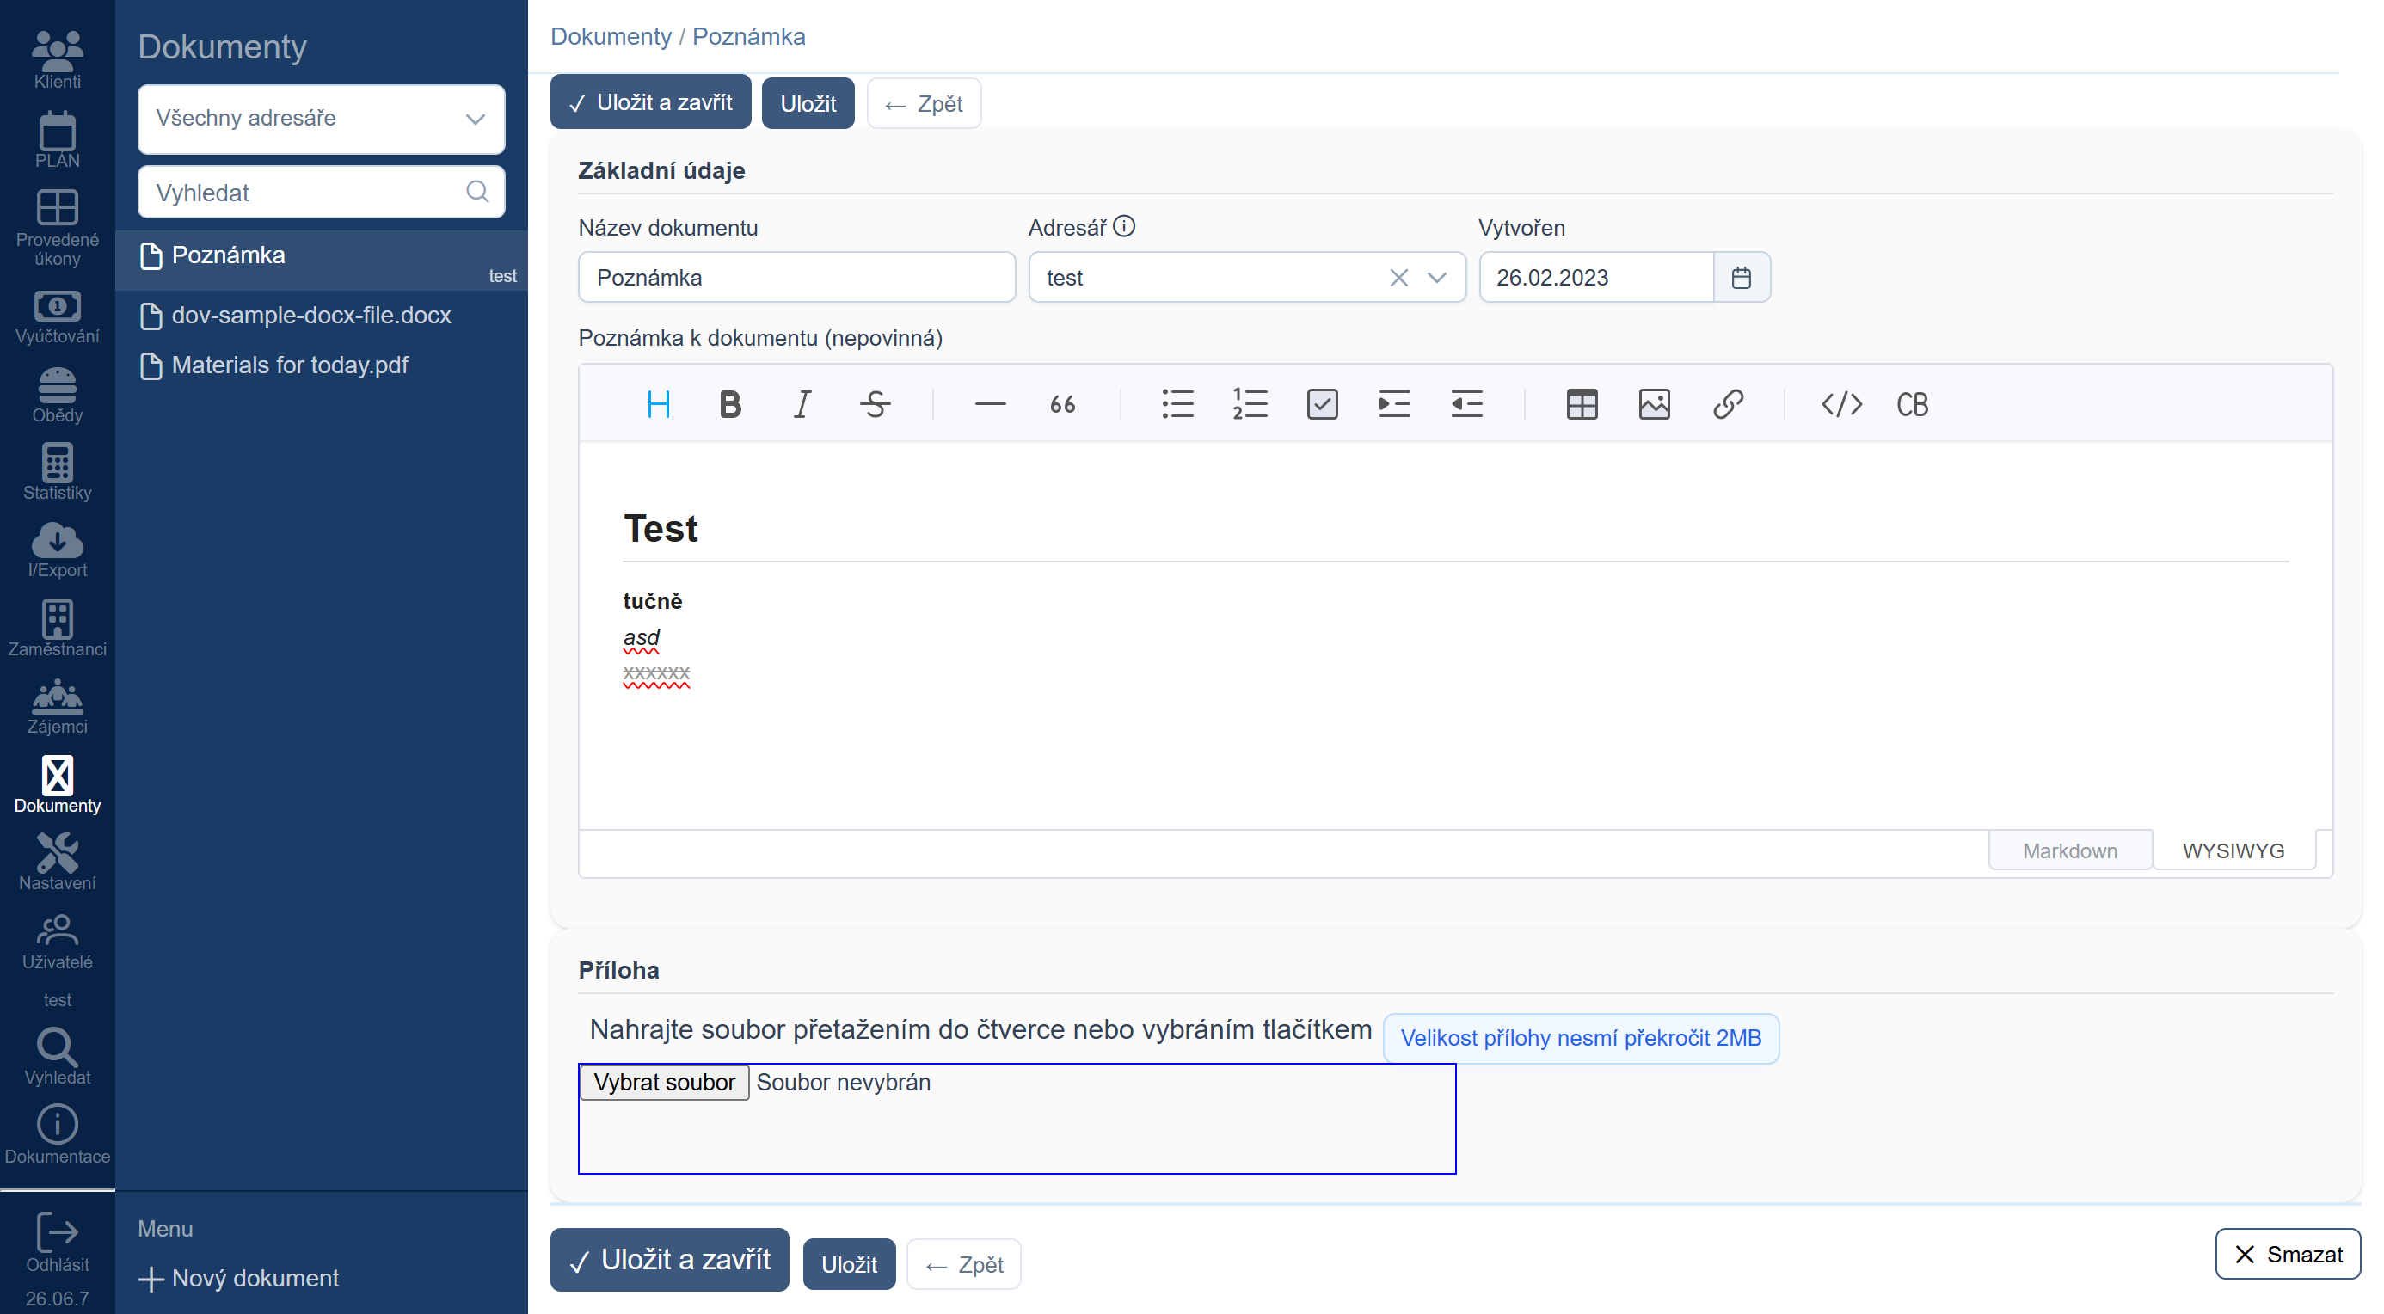Create Nový dokument
This screenshot has height=1314, width=2384.
239,1278
